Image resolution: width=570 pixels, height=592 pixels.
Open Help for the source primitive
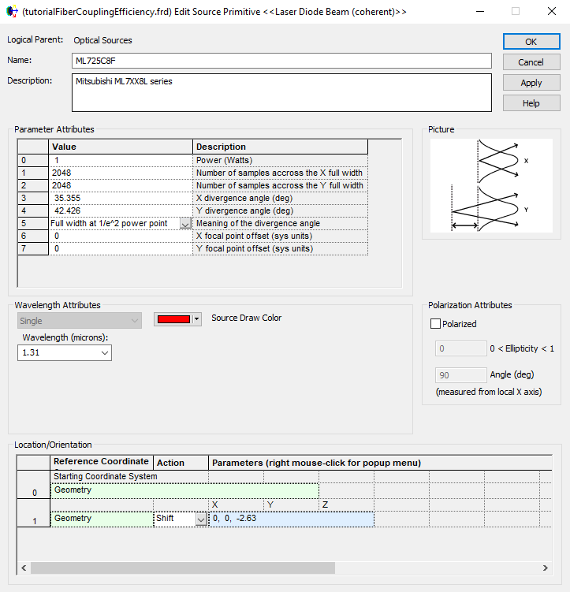pos(531,103)
